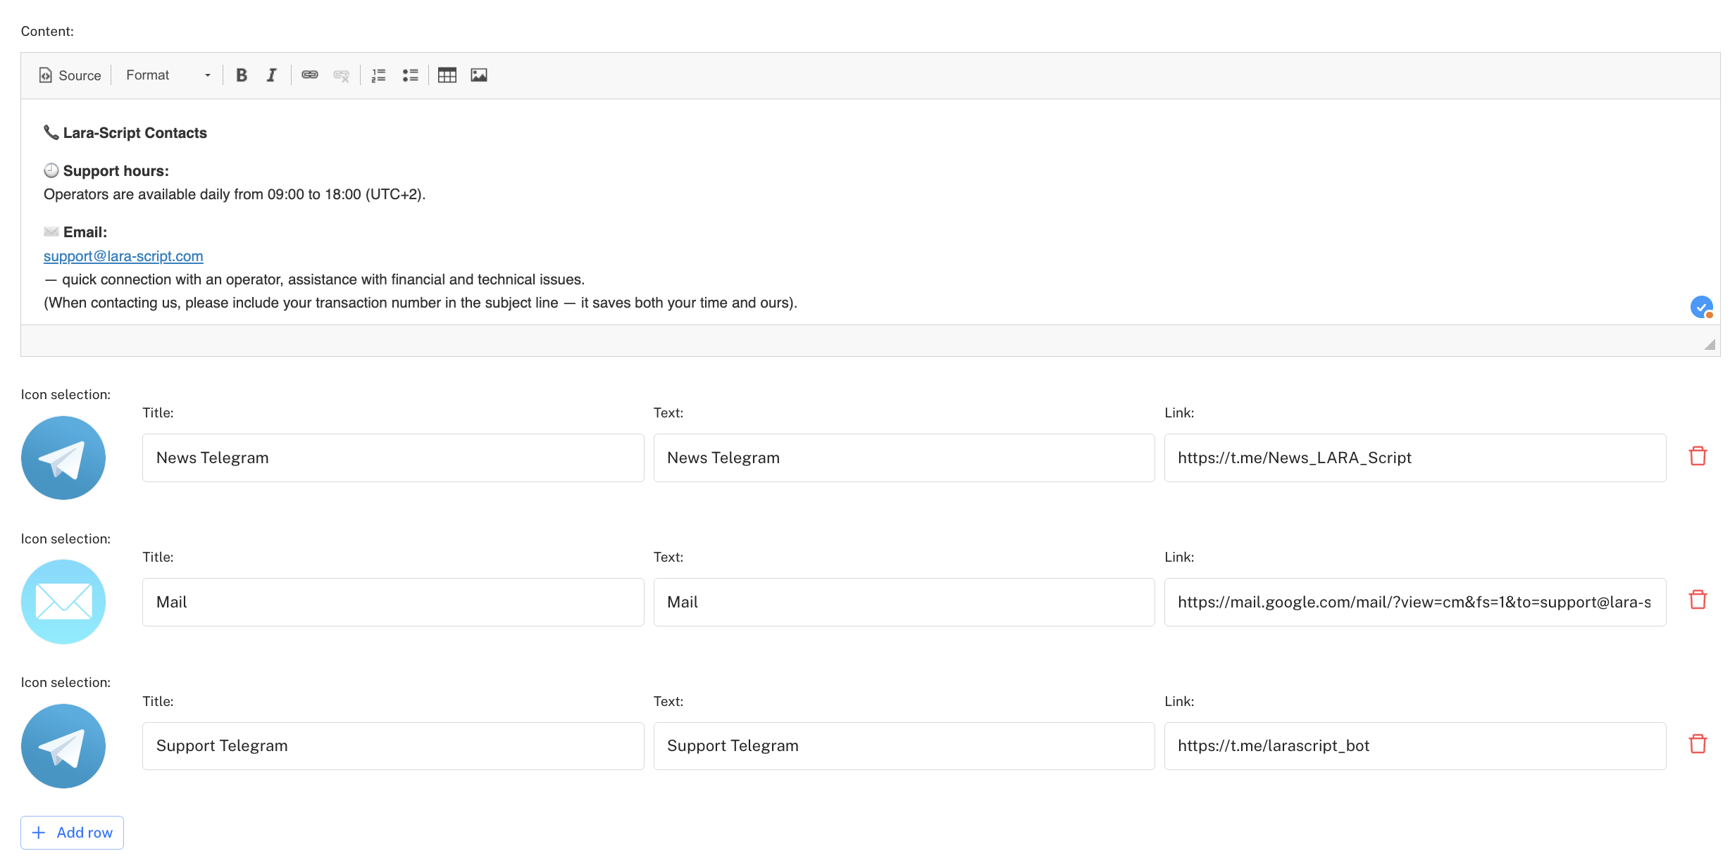Select the News Telegram icon image
This screenshot has height=863, width=1730.
point(63,458)
